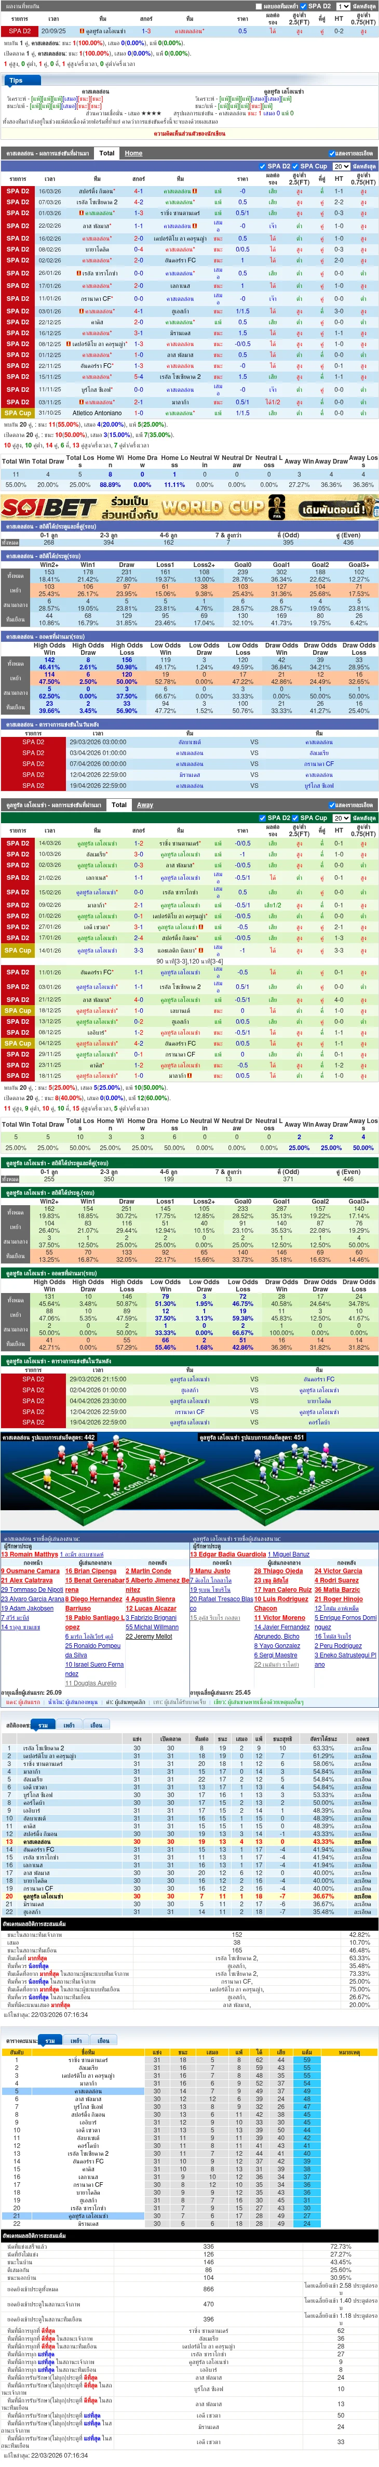Click the SOIBET World Cup banner

[x=189, y=507]
